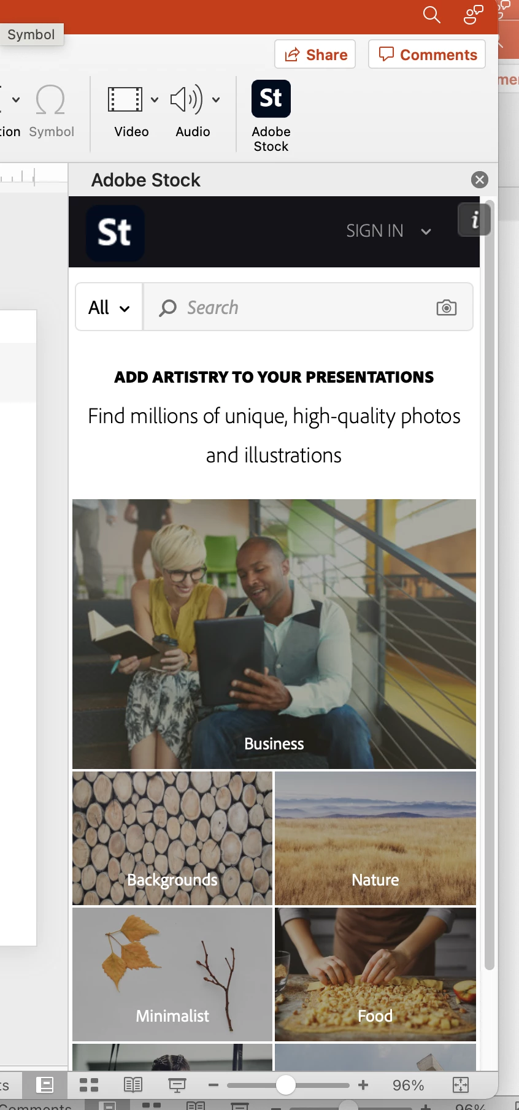The width and height of the screenshot is (519, 1110).
Task: Open the Minimalist category thumbnail
Action: (x=172, y=974)
